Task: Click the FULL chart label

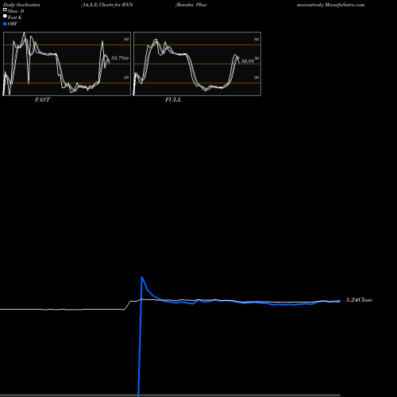Action: (173, 99)
